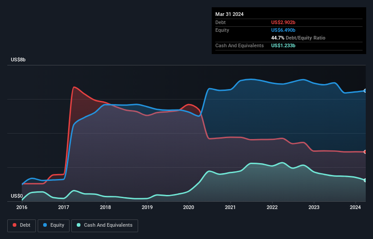This screenshot has width=373, height=239.
Task: Toggle the Debt legend button
Action: pos(22,226)
